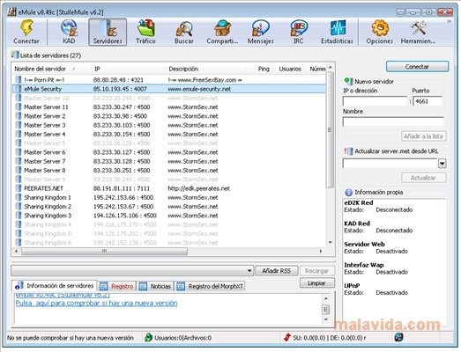Click server list scroll up arrow
The height and width of the screenshot is (352, 461).
click(x=331, y=67)
